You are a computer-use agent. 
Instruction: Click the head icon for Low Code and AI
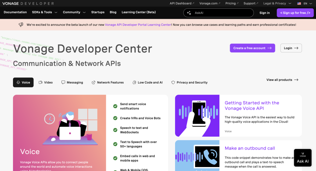134,82
